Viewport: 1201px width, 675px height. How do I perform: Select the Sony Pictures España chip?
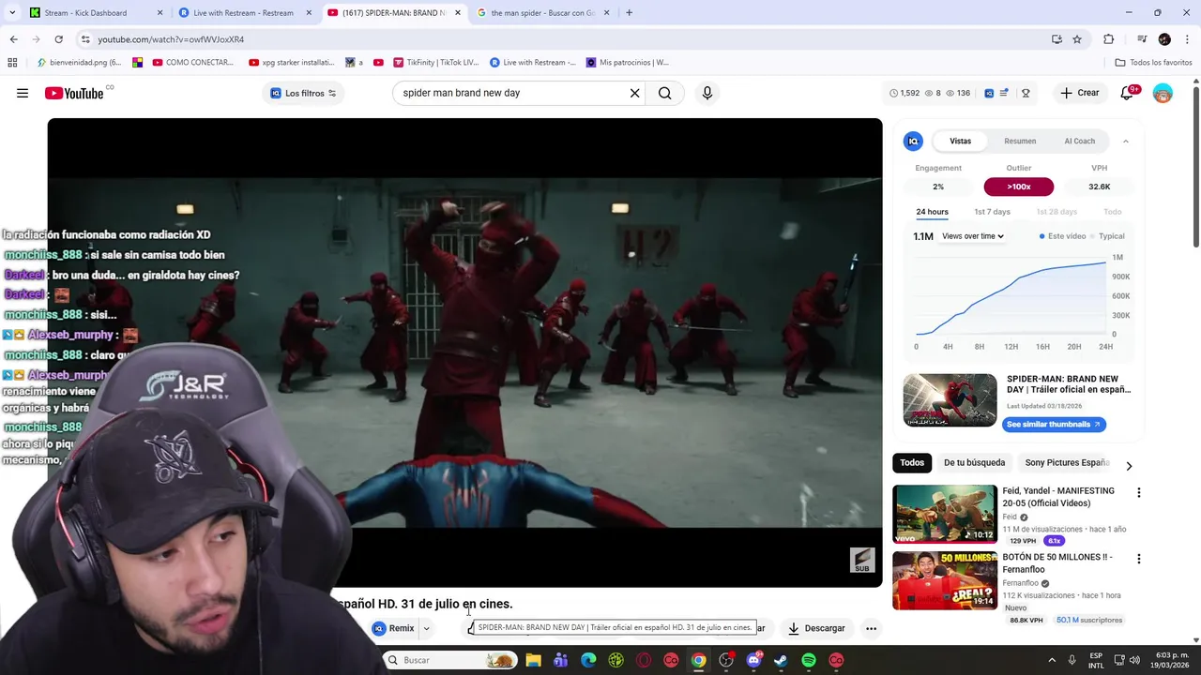1067,462
